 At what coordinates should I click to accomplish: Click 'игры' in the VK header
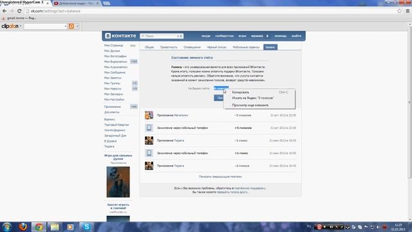coord(242,36)
